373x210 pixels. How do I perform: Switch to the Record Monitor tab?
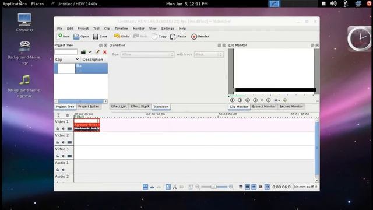click(291, 106)
